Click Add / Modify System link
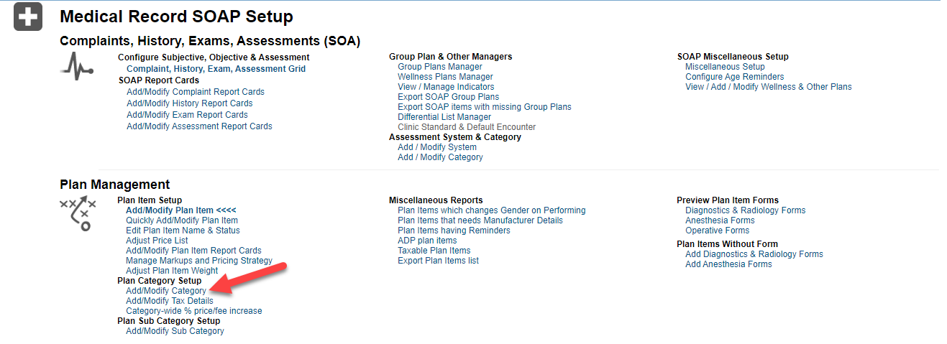Screen dimensions: 947x344 [x=436, y=147]
